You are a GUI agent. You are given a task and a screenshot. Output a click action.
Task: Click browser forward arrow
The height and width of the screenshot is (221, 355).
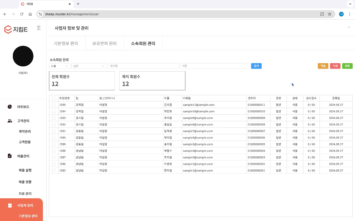pyautogui.click(x=13, y=14)
